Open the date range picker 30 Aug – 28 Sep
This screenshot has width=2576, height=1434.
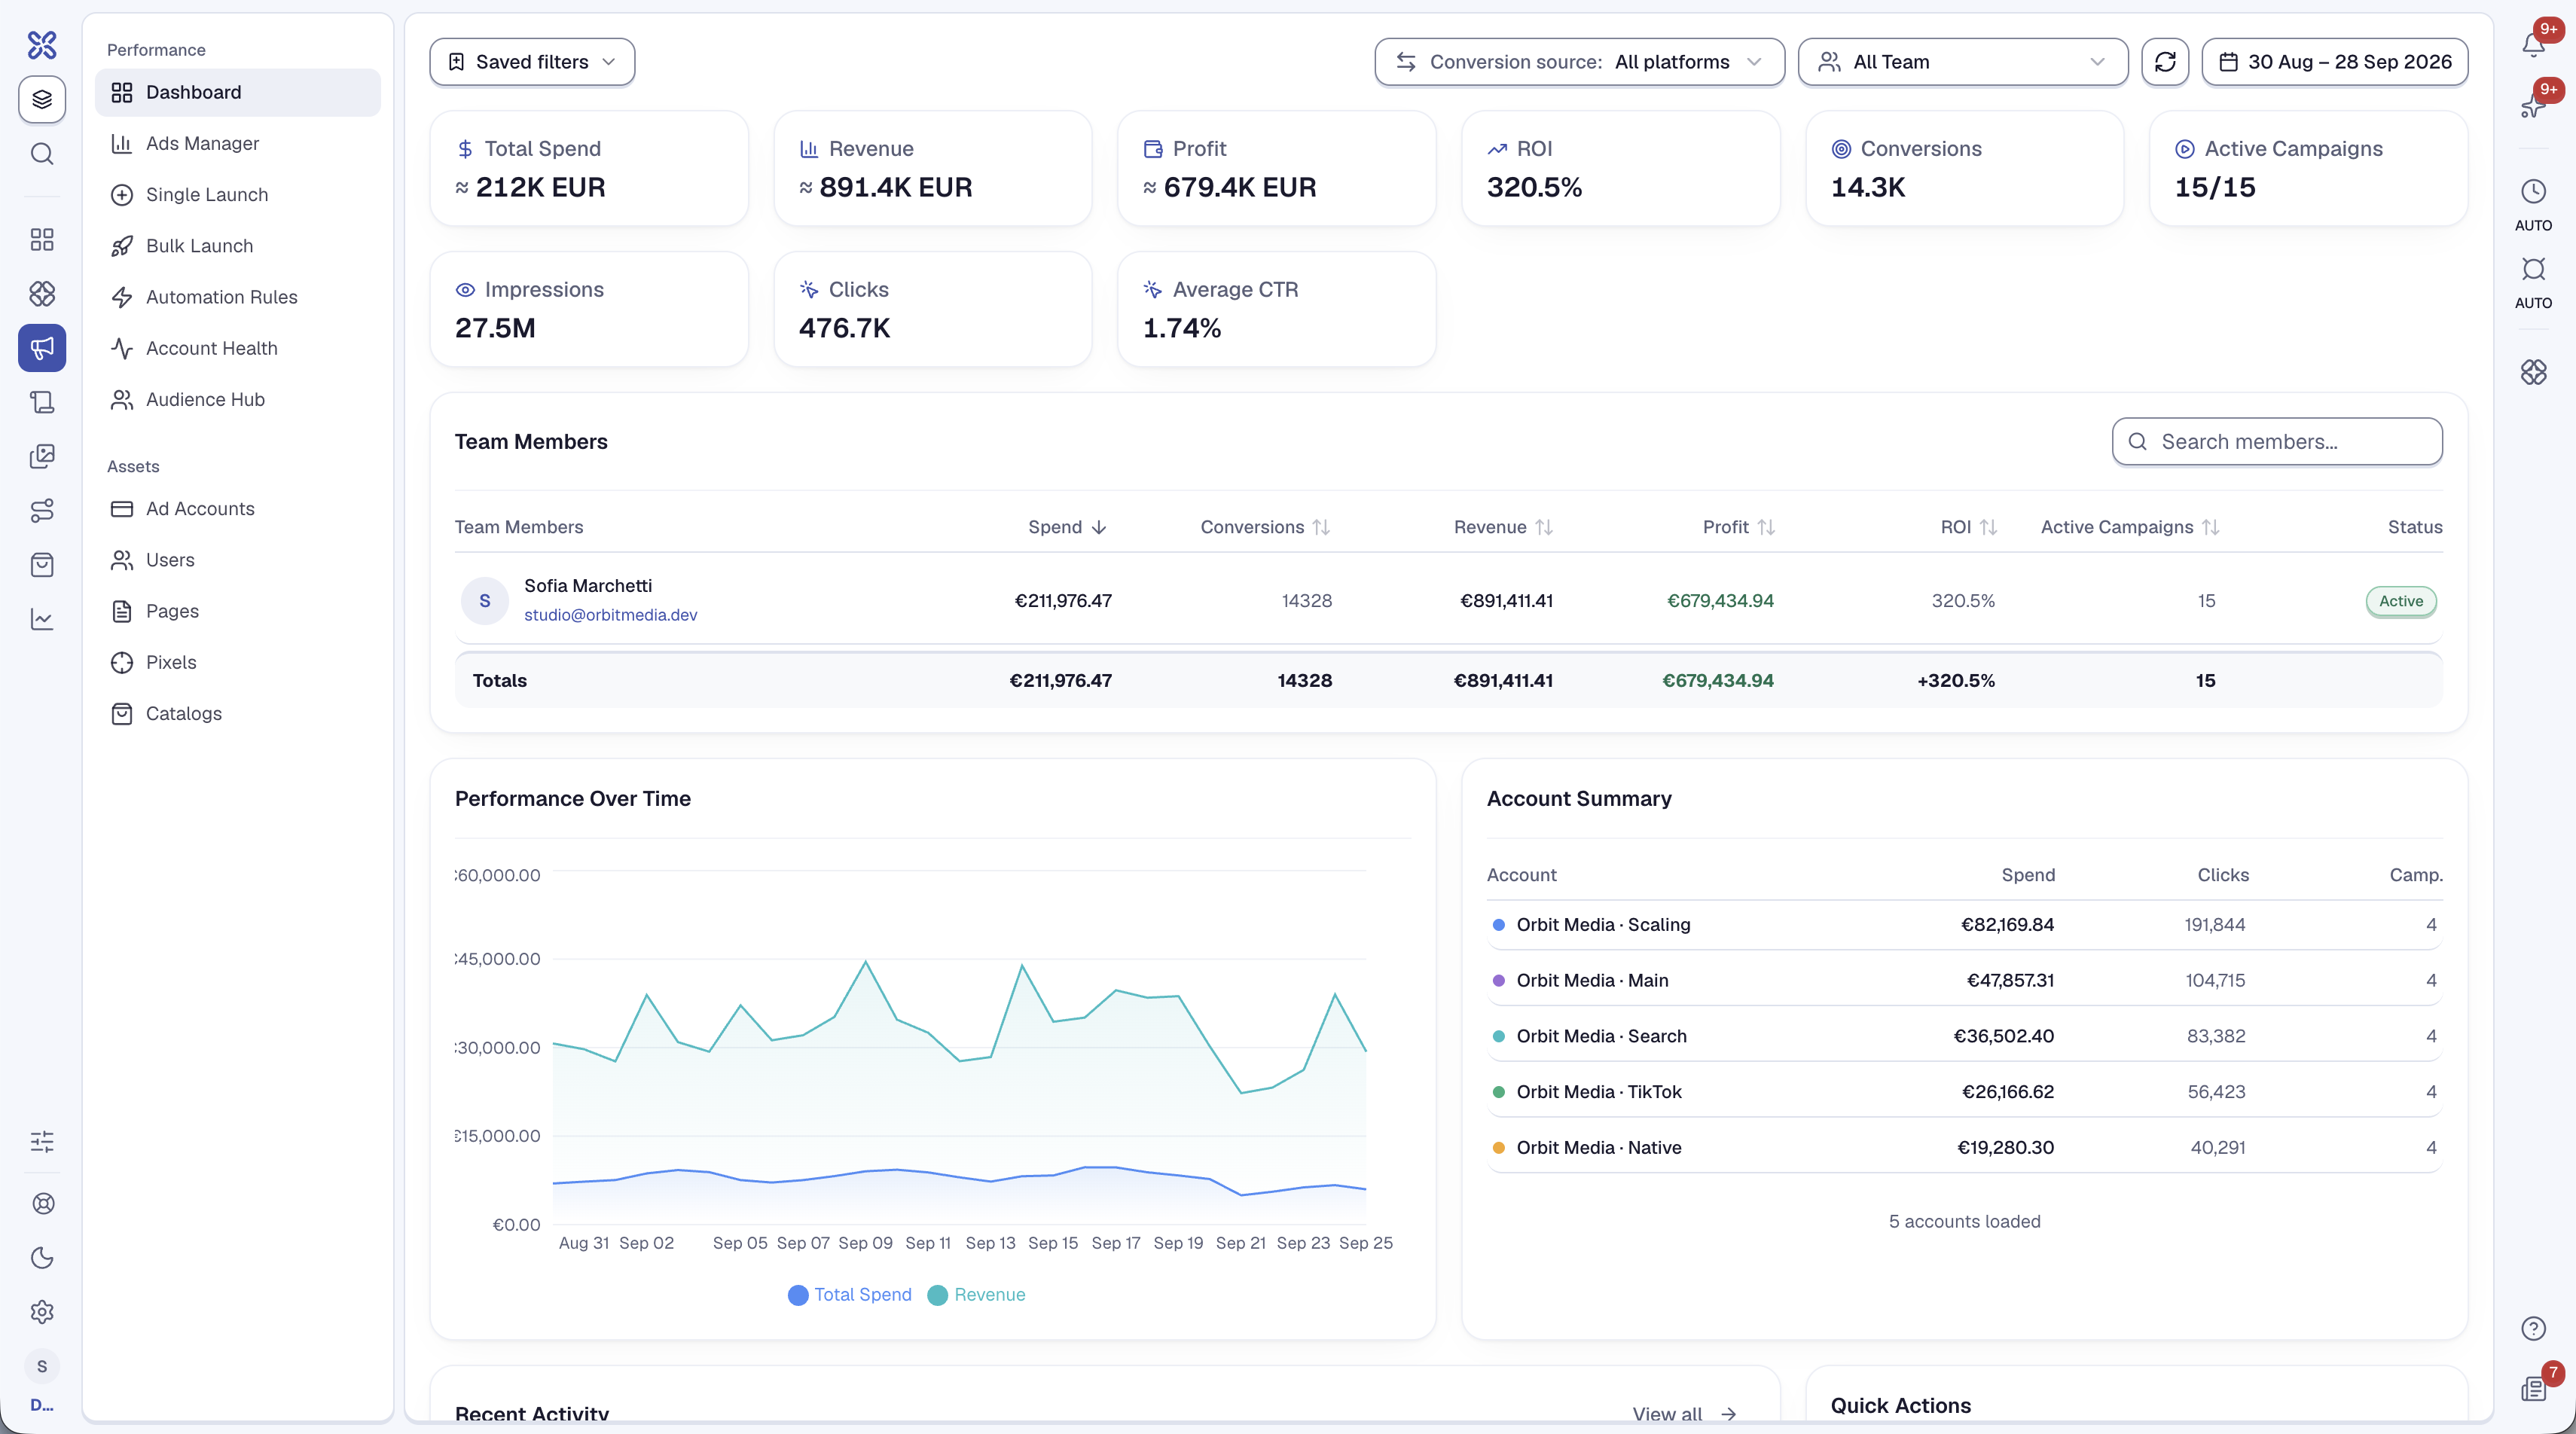coord(2334,62)
